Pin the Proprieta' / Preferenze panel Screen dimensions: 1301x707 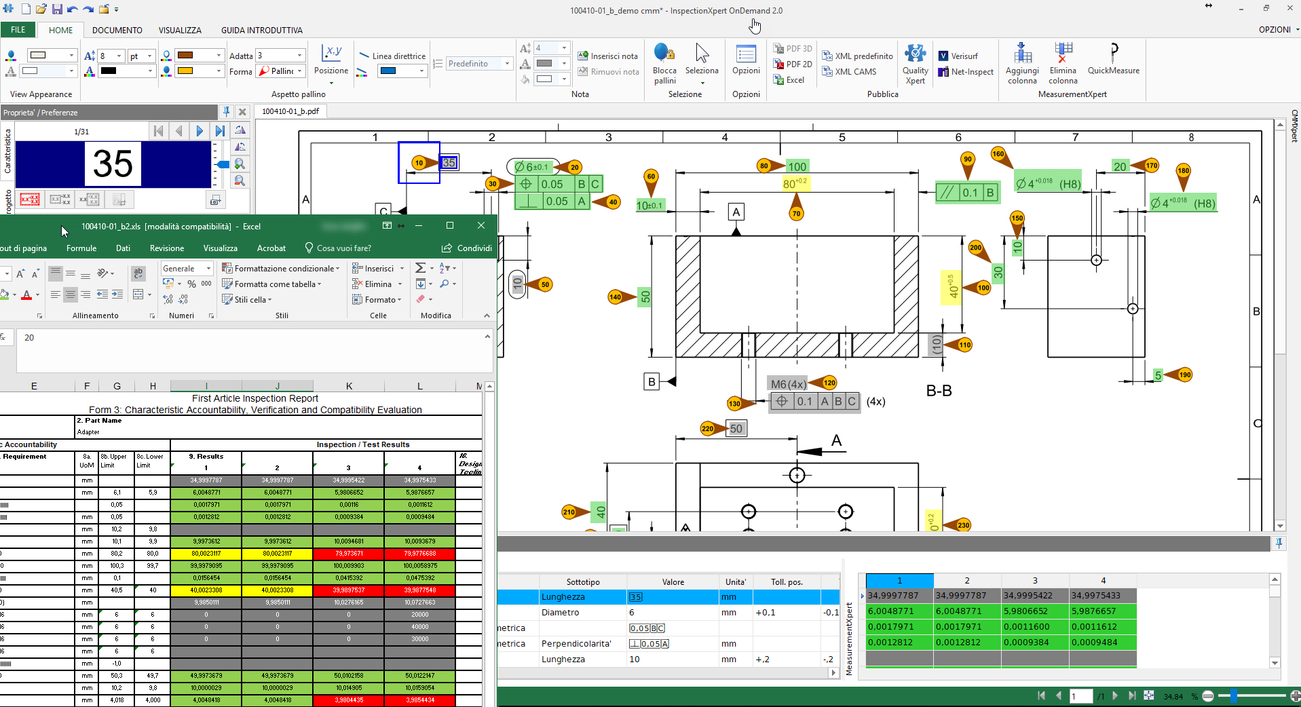click(227, 112)
